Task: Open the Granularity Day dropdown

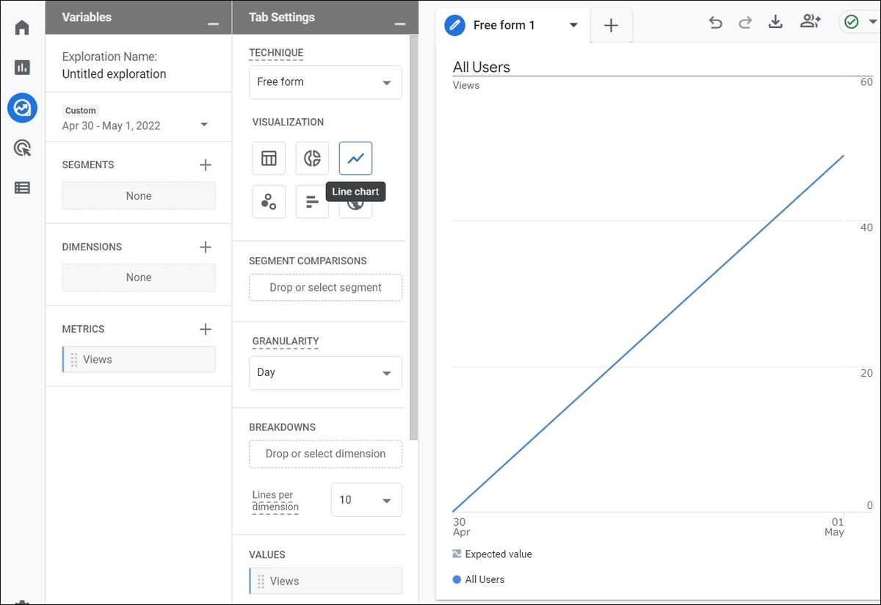Action: [325, 373]
